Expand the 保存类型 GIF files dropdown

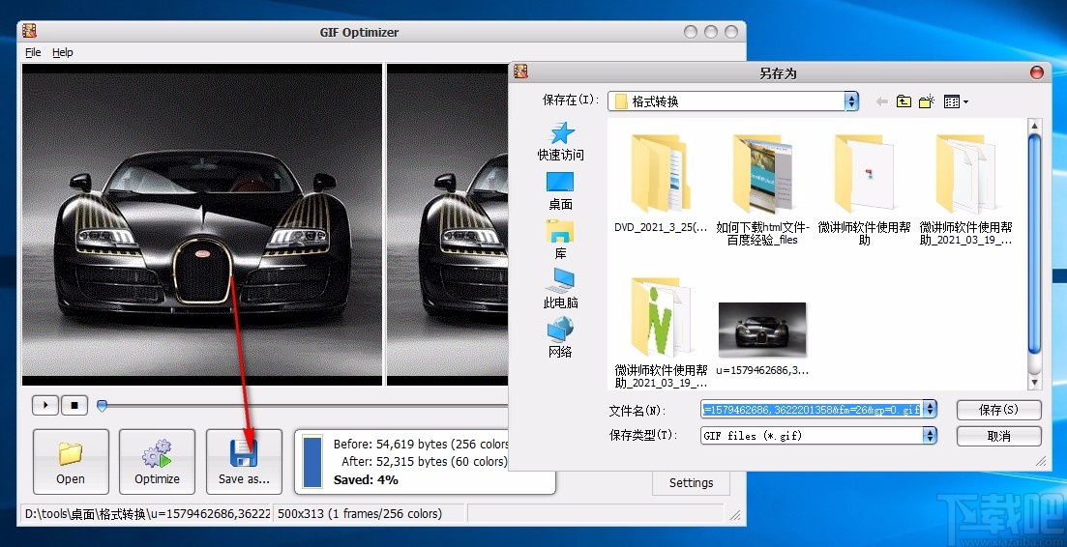pyautogui.click(x=930, y=436)
